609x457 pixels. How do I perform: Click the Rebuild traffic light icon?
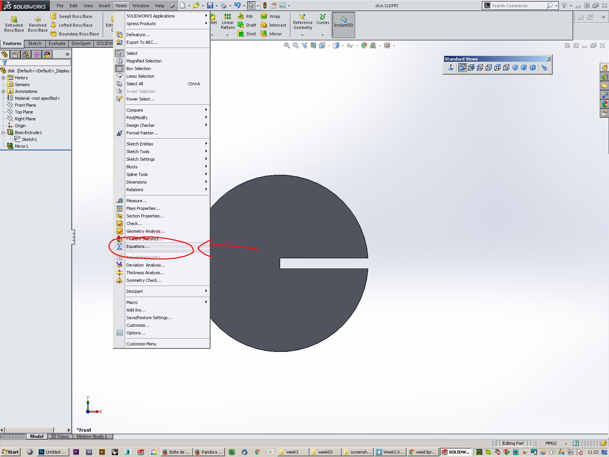click(x=265, y=5)
